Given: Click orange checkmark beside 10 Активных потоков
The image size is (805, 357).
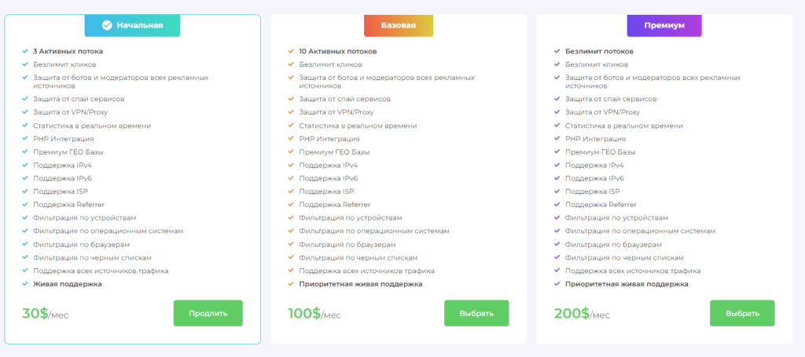Looking at the screenshot, I should pyautogui.click(x=291, y=51).
